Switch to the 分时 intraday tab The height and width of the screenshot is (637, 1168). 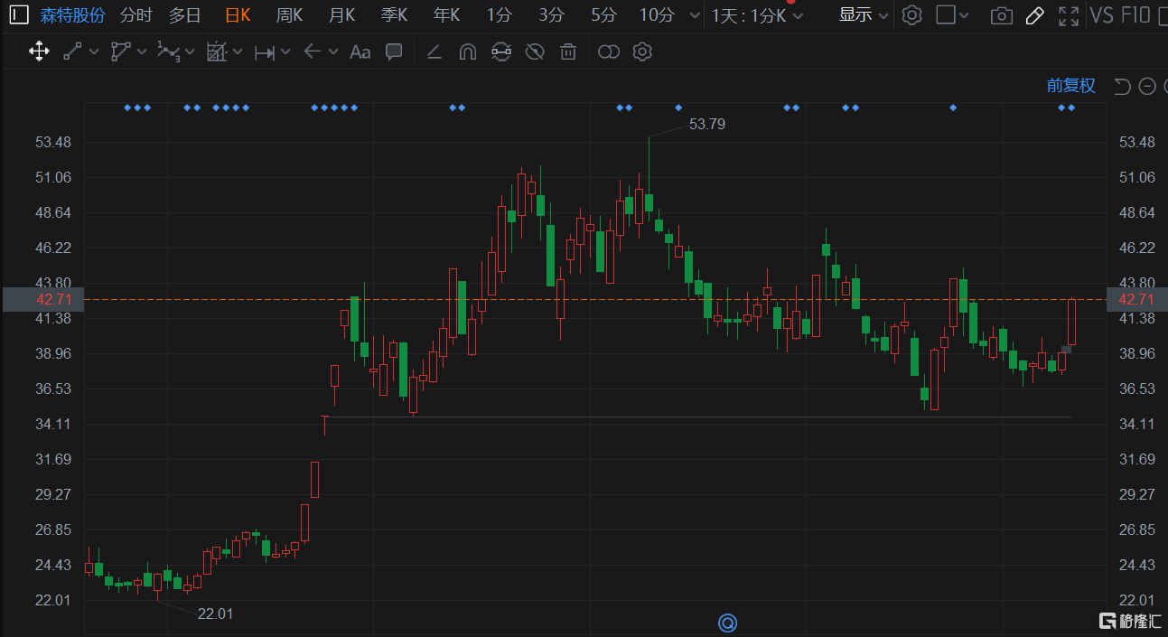pyautogui.click(x=136, y=15)
